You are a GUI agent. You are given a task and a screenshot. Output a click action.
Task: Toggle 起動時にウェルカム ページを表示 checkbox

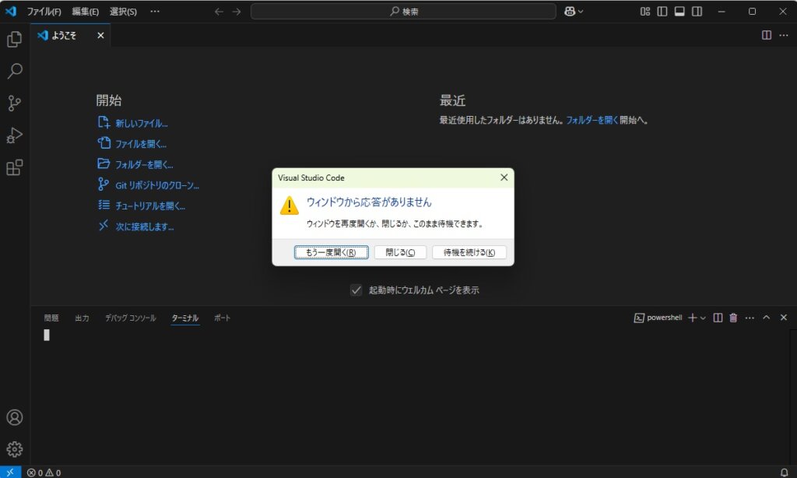pos(356,290)
